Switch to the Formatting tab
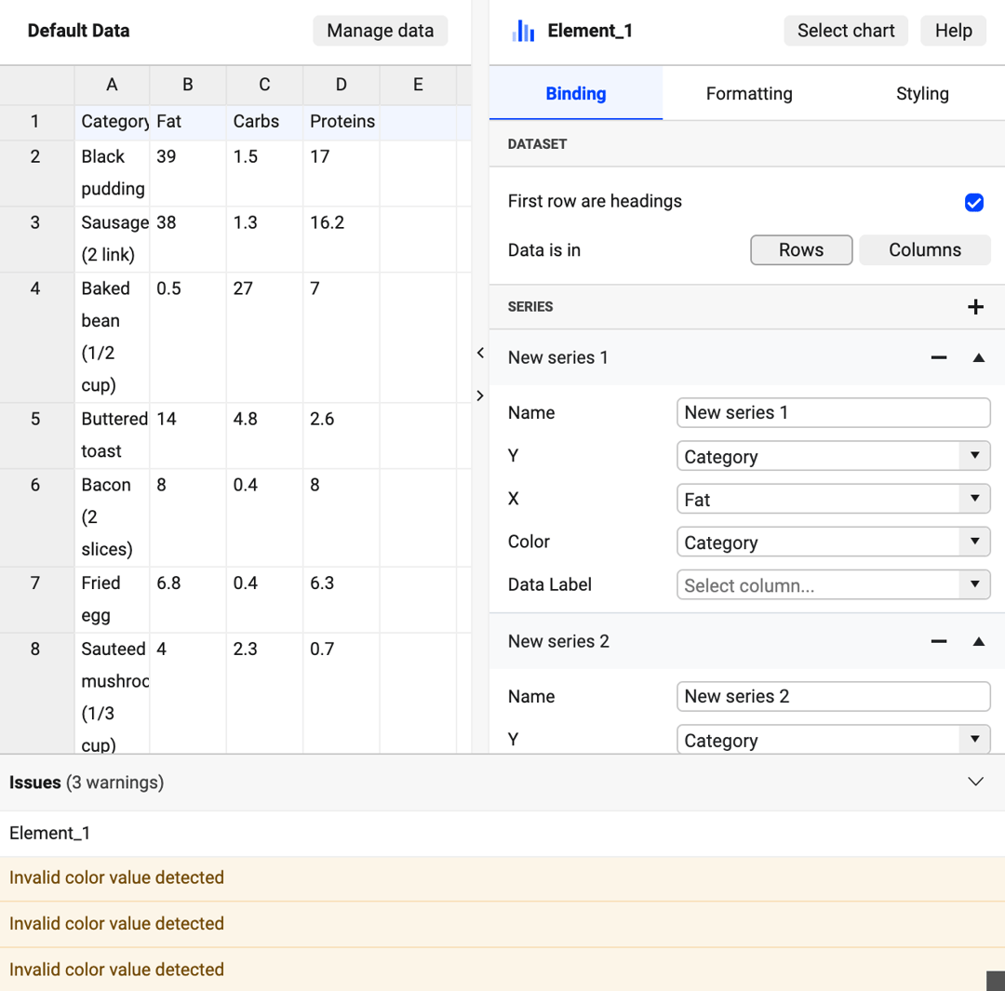 coord(748,94)
